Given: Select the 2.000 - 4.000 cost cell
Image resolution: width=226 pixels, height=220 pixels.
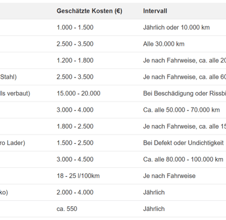Looking at the screenshot, I should point(75,192).
